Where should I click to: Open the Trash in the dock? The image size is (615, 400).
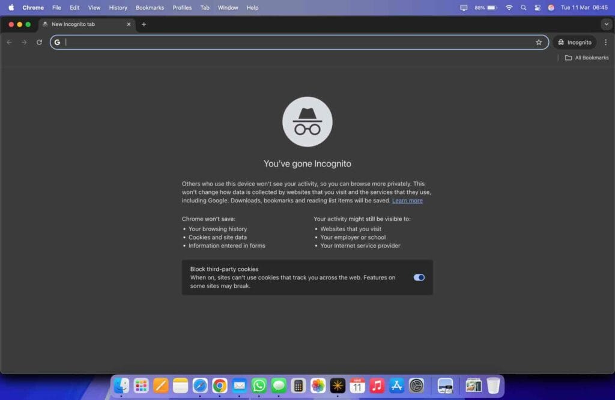494,386
